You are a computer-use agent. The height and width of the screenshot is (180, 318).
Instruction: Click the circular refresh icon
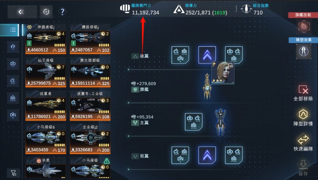pyautogui.click(x=46, y=12)
